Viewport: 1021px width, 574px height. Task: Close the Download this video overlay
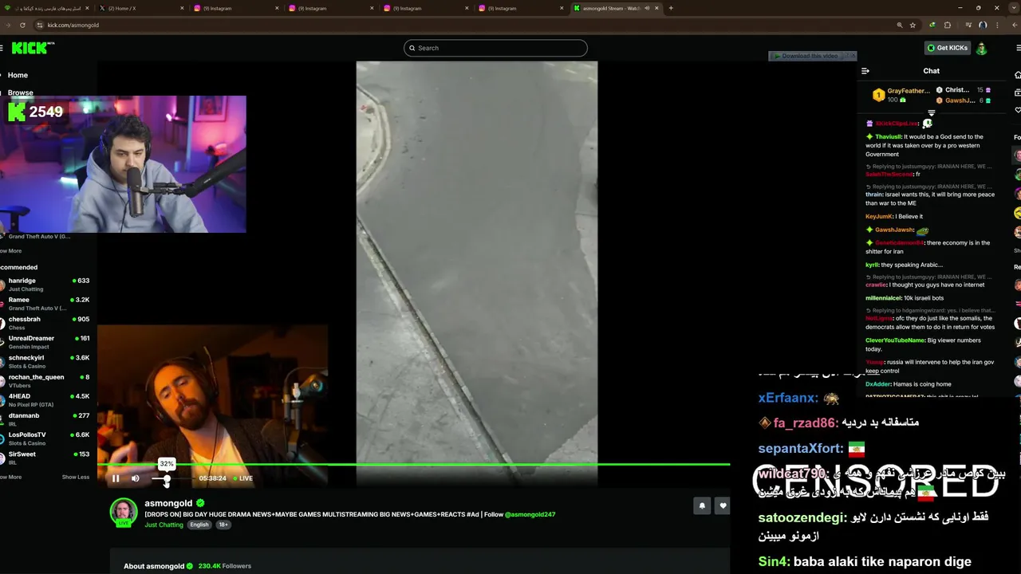(x=852, y=56)
